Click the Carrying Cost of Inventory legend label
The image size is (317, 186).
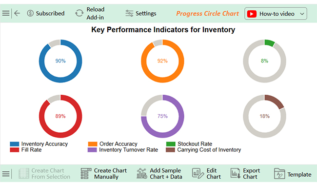pyautogui.click(x=209, y=150)
